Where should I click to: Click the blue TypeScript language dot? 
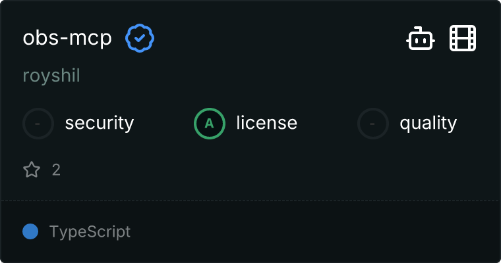pos(30,231)
